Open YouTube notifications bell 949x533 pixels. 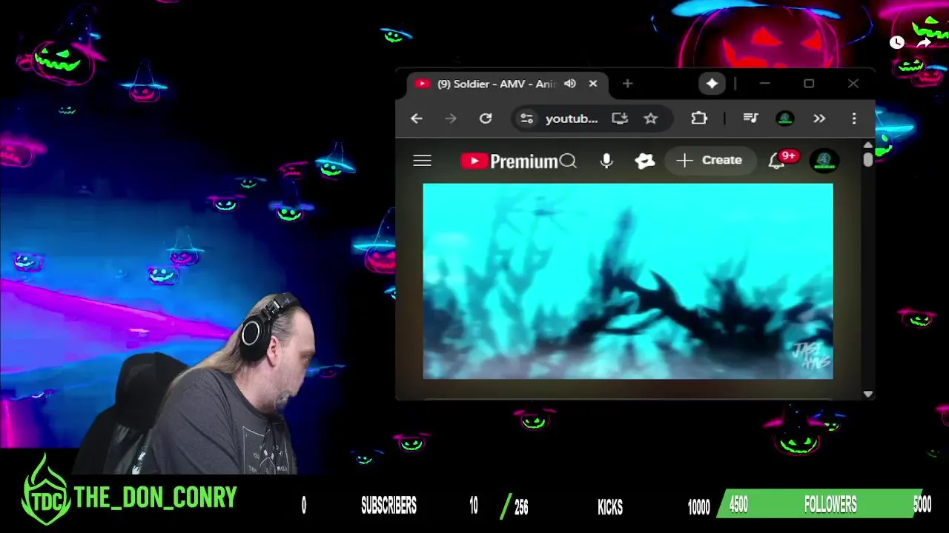pyautogui.click(x=776, y=161)
